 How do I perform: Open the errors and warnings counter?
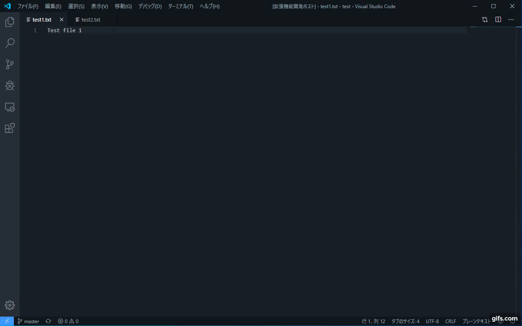pyautogui.click(x=68, y=321)
